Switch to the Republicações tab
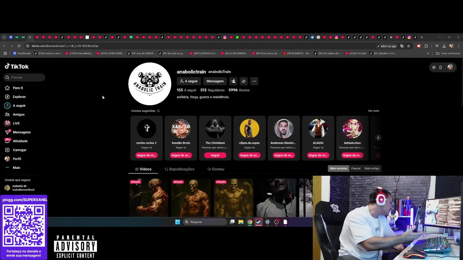 tap(179, 169)
